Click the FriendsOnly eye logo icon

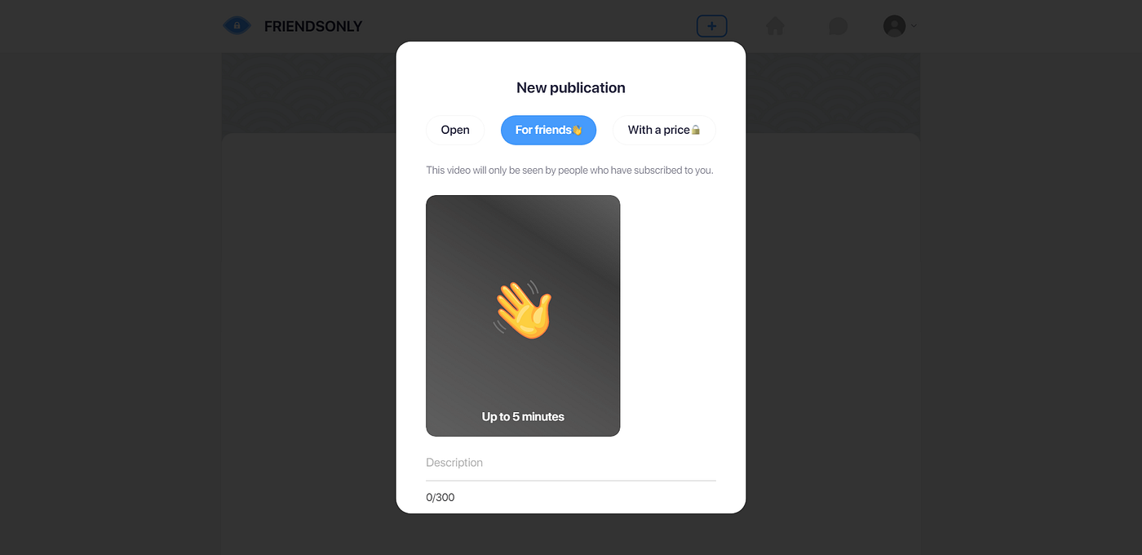click(x=237, y=26)
